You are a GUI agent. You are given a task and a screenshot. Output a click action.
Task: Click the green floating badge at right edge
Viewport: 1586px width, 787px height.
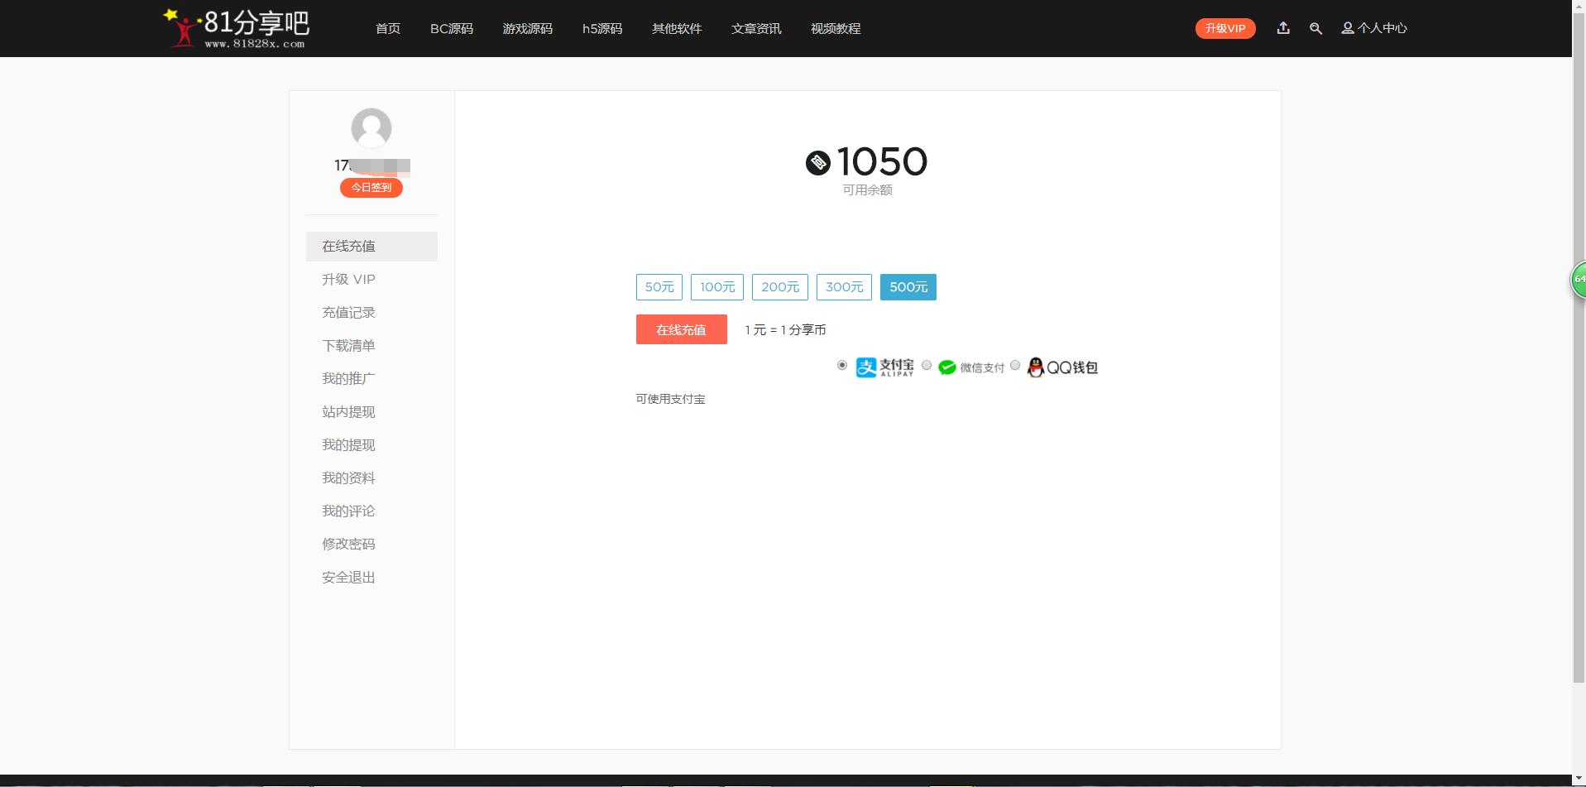pos(1579,280)
